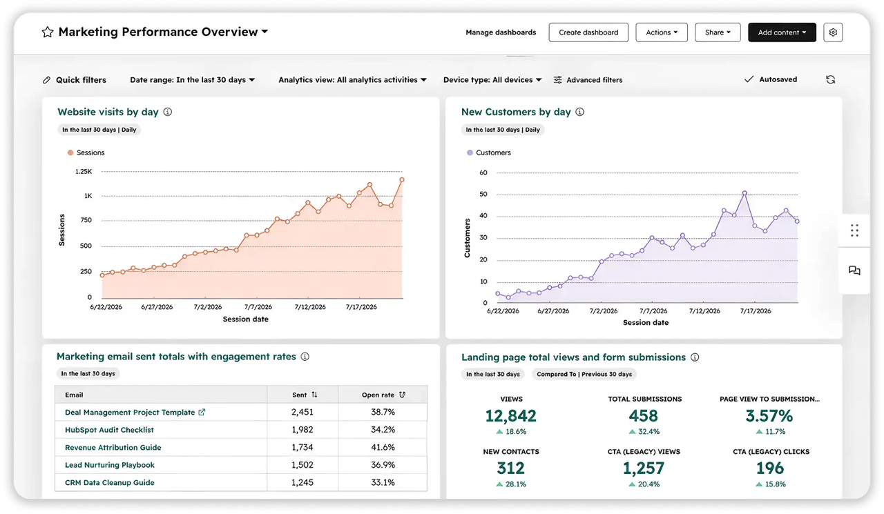Open the Actions dropdown
Image resolution: width=884 pixels, height=514 pixels.
click(x=662, y=32)
